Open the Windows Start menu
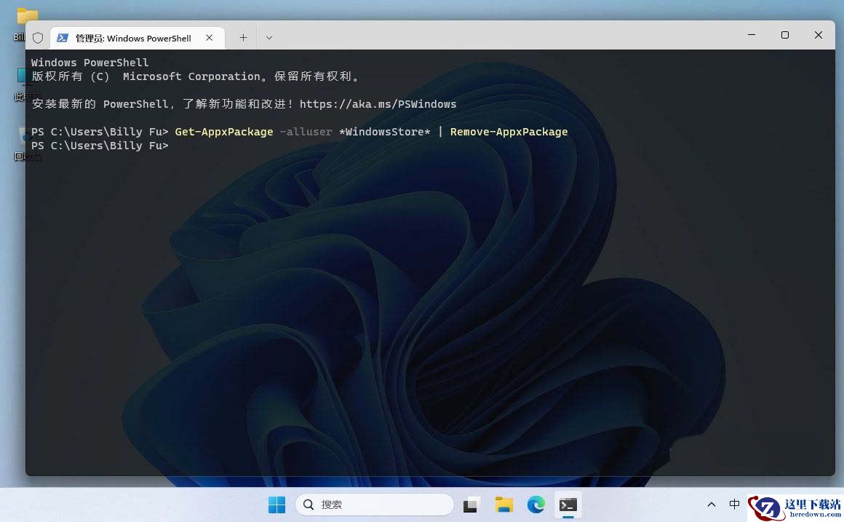 pyautogui.click(x=276, y=505)
